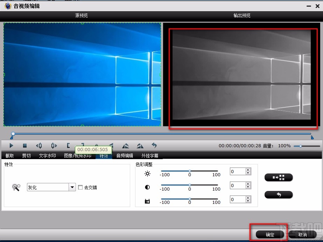Image resolution: width=323 pixels, height=242 pixels.
Task: Open the 外挂字幕 subtitle tab
Action: pos(150,155)
